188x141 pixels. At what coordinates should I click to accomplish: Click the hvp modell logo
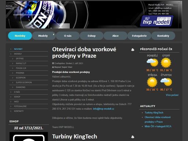point(157,21)
